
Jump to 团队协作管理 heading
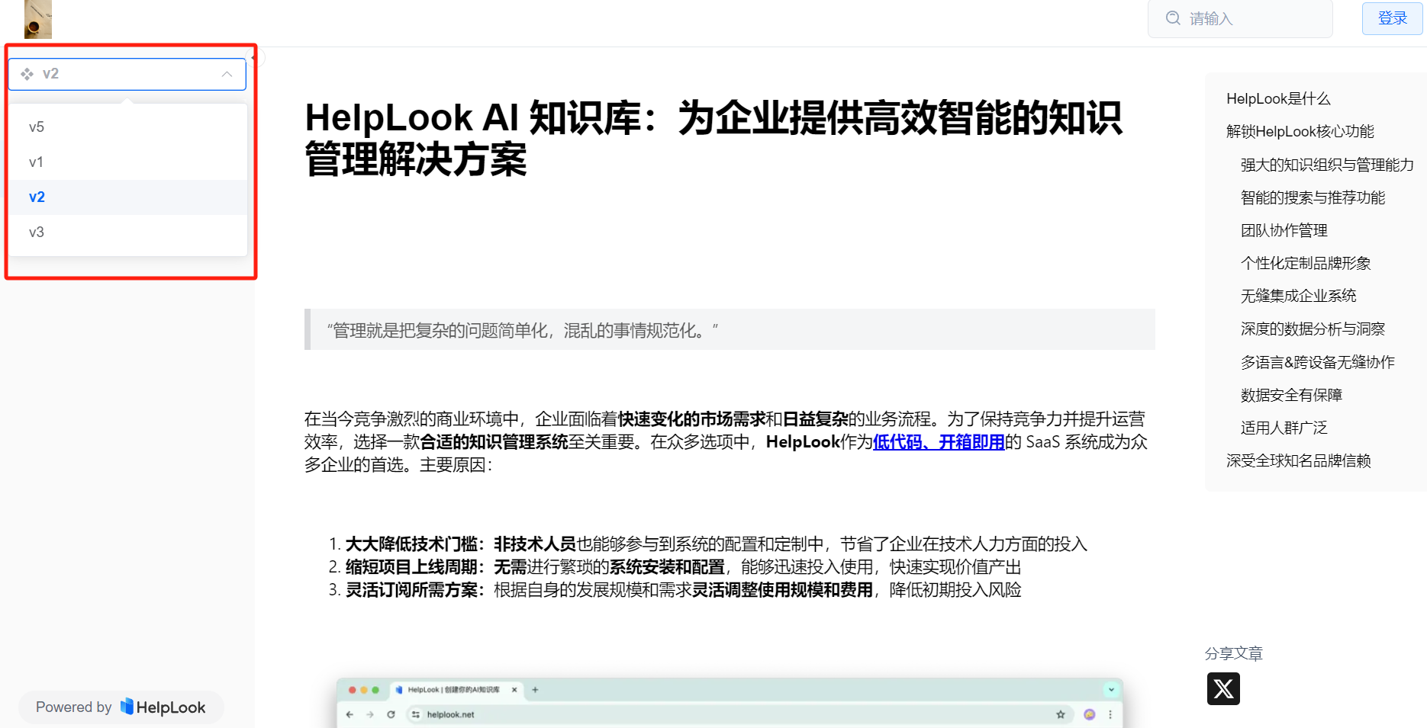pyautogui.click(x=1284, y=230)
